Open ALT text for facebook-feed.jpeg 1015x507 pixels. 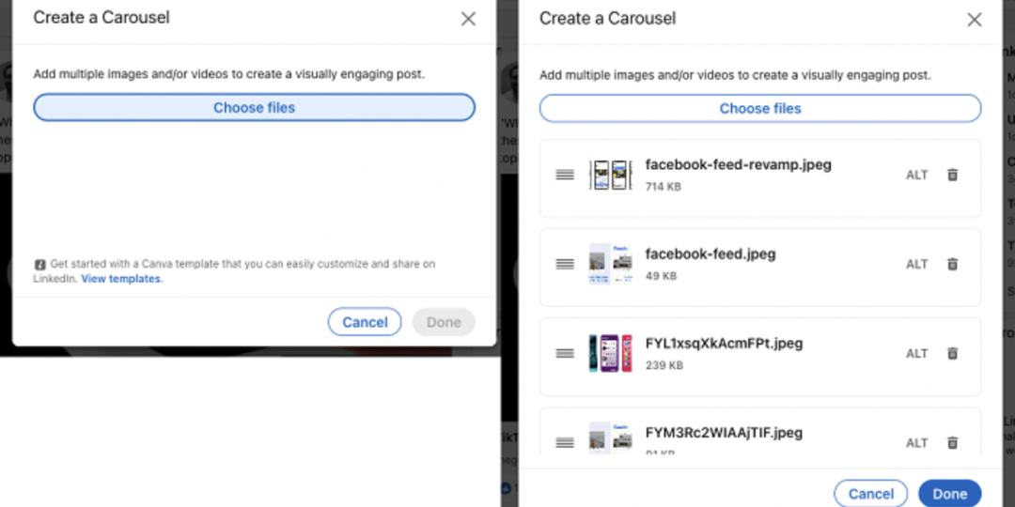(916, 264)
